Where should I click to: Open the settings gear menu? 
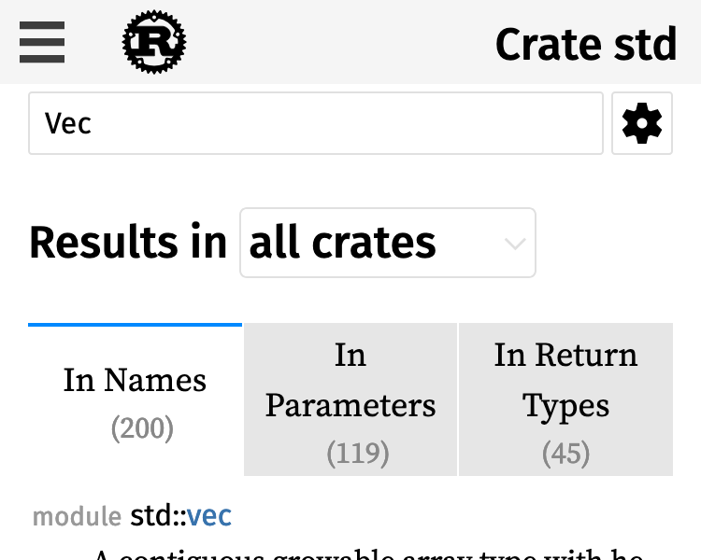(x=642, y=123)
